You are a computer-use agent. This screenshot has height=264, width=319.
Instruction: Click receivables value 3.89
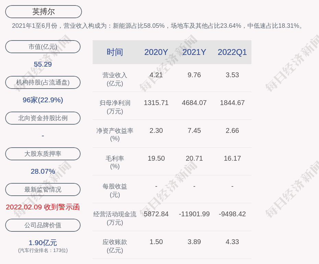pos(194,242)
